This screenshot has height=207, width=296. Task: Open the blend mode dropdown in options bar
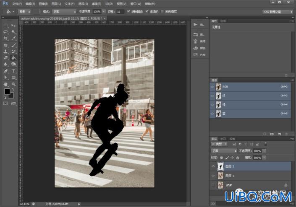tap(64, 12)
